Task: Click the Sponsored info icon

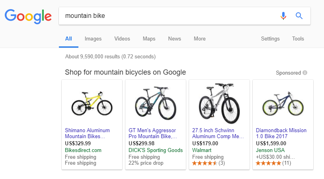Action: point(305,73)
